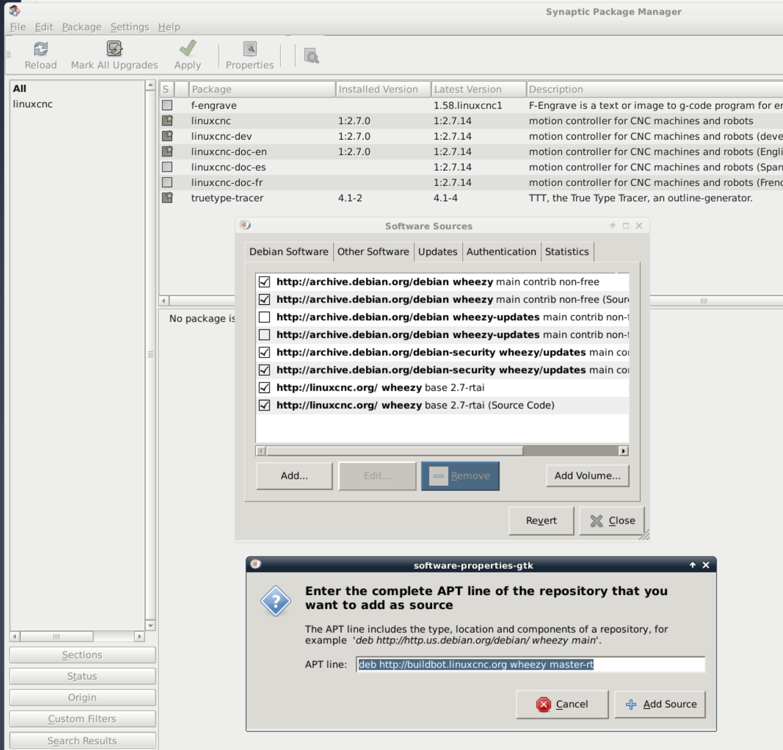The width and height of the screenshot is (783, 750).
Task: Switch to Other Software tab
Action: [373, 252]
